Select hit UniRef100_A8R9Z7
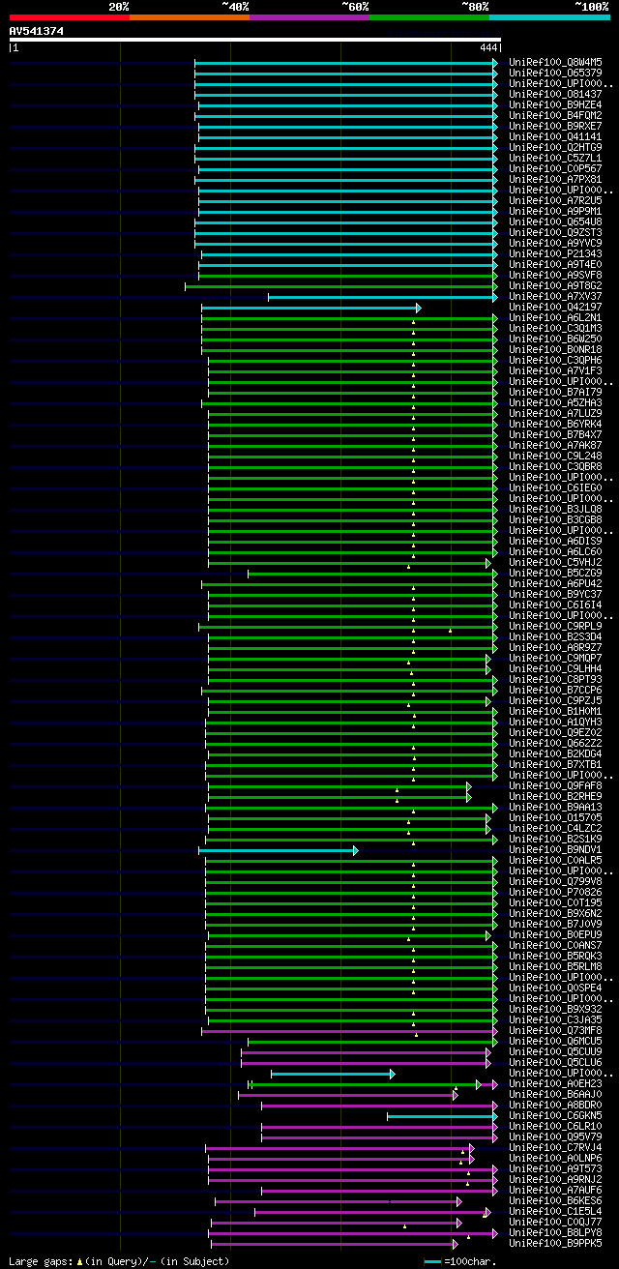Viewport: 619px width, 1269px height. point(556,647)
